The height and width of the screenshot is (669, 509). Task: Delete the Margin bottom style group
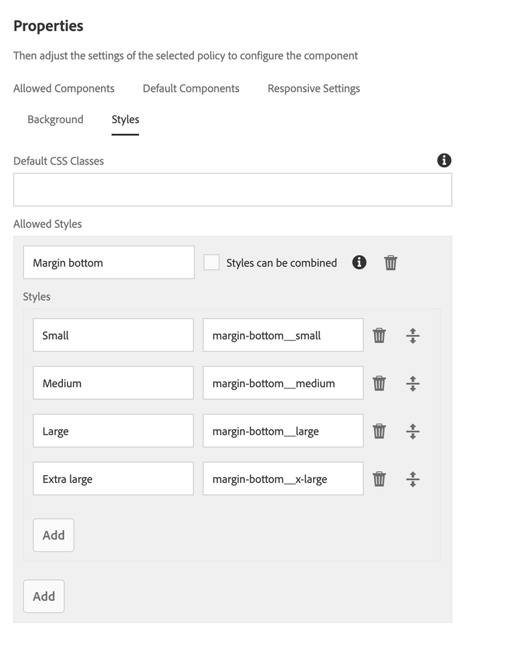391,263
